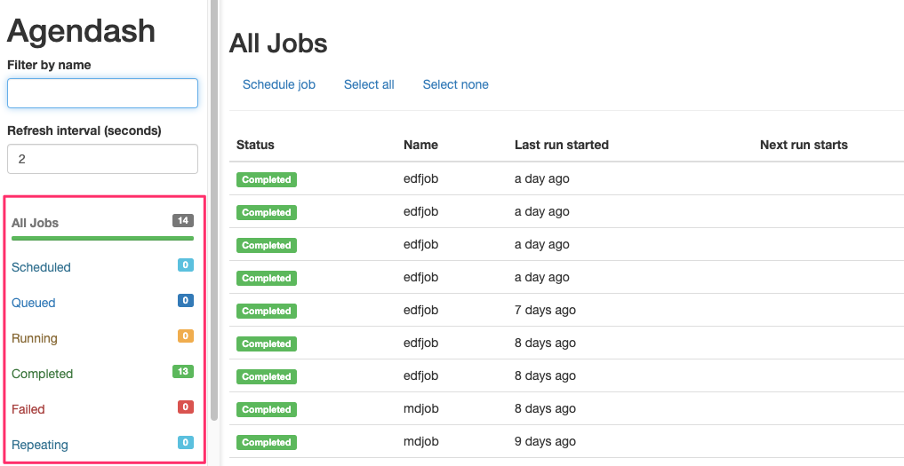Click the All Jobs count badge 14

[x=183, y=221]
